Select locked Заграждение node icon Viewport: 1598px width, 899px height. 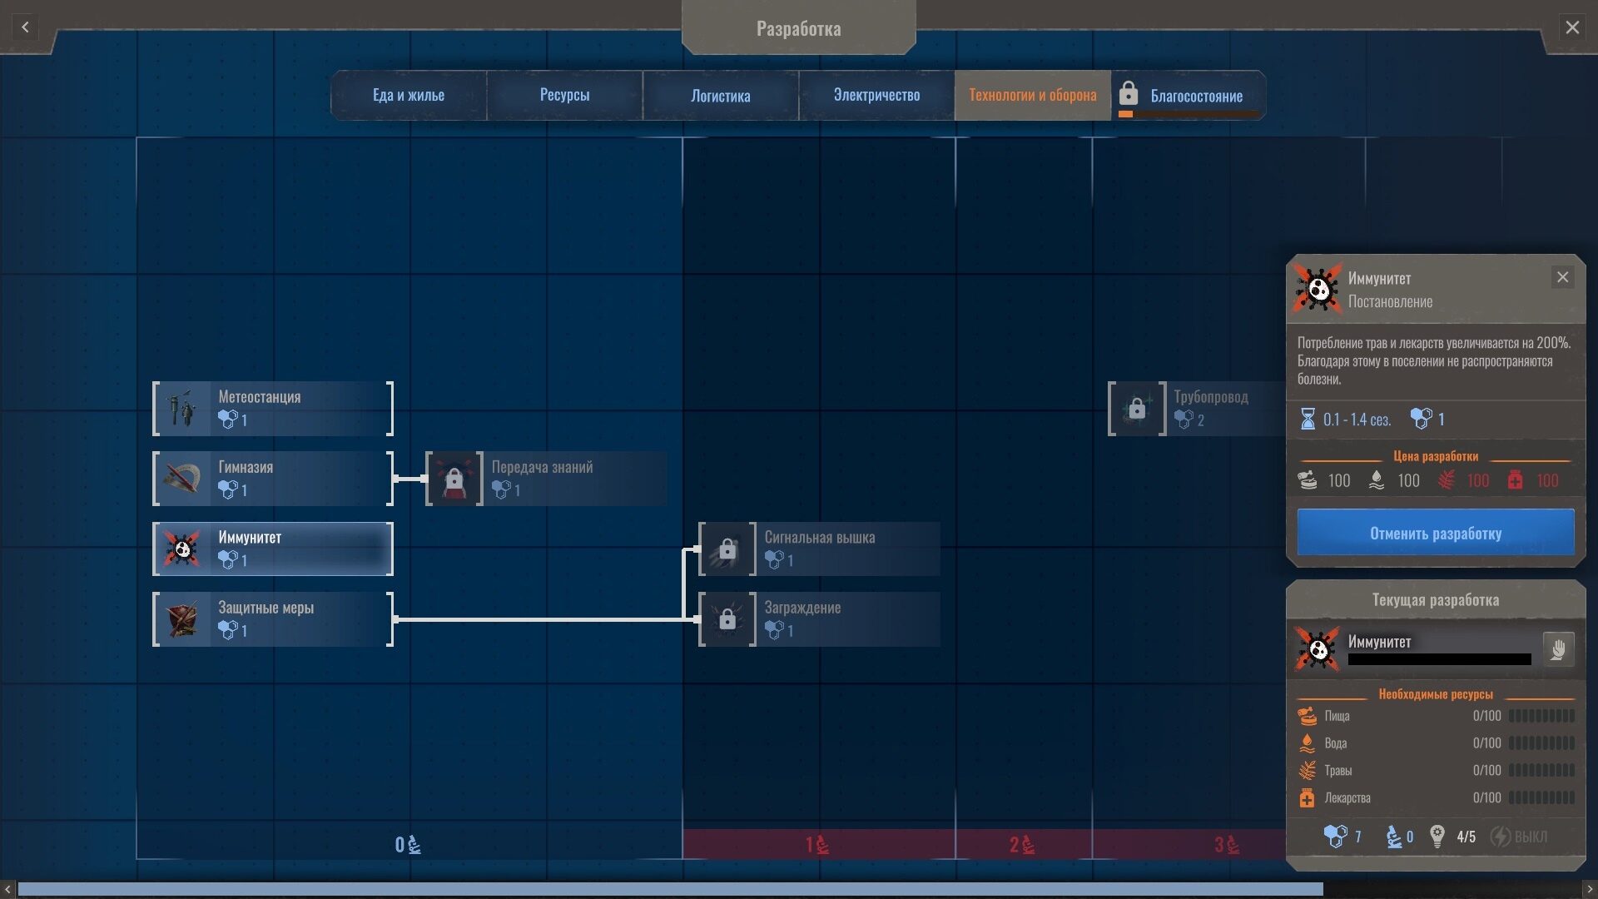[x=727, y=619]
